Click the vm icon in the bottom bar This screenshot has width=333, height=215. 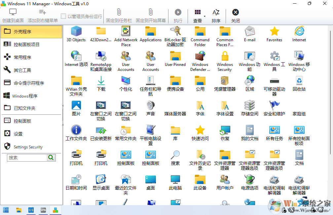43,210
